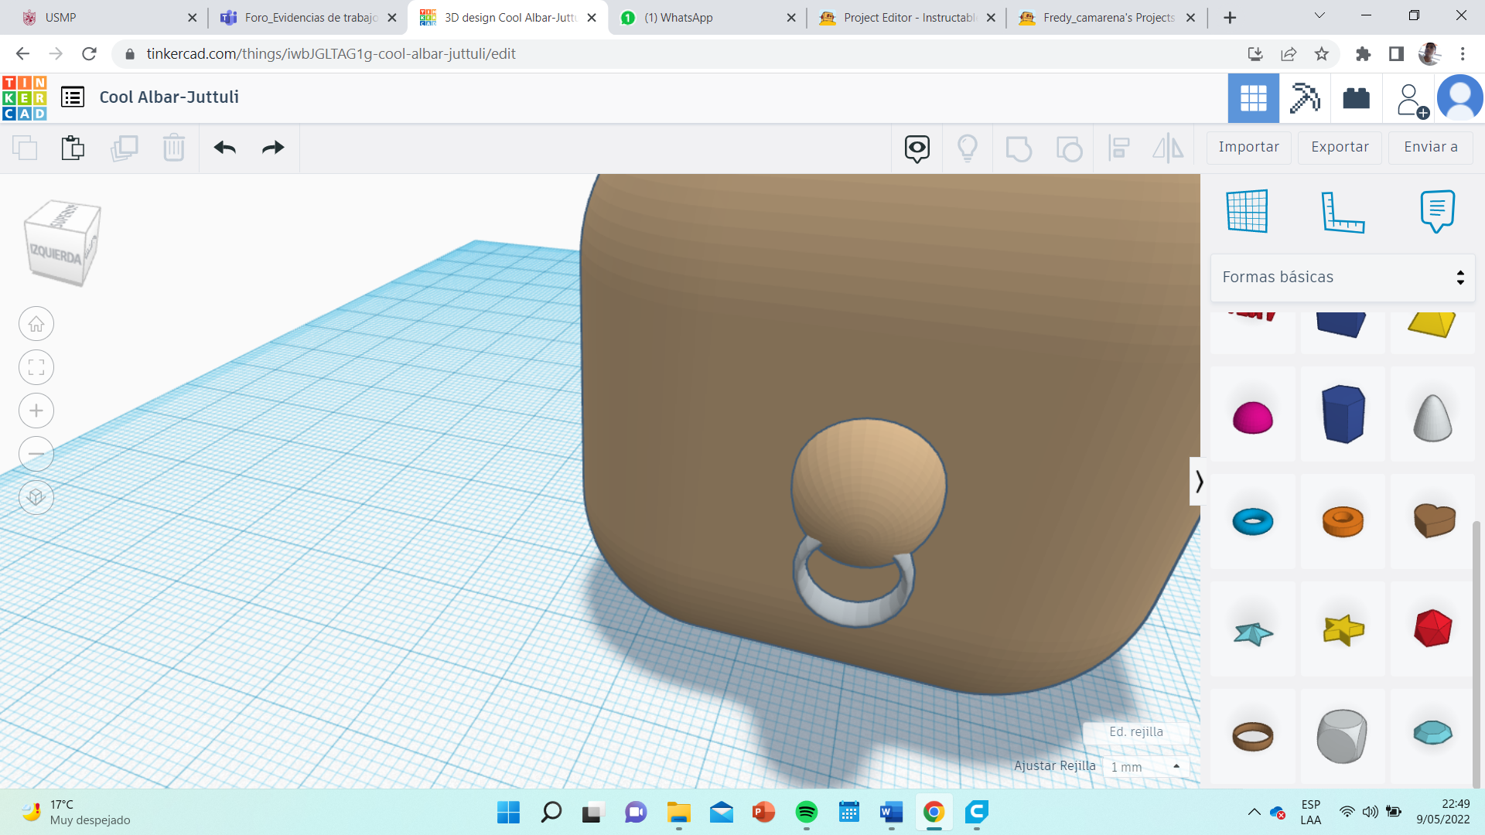This screenshot has height=835, width=1485.
Task: Delete selection using the trash icon
Action: (174, 148)
